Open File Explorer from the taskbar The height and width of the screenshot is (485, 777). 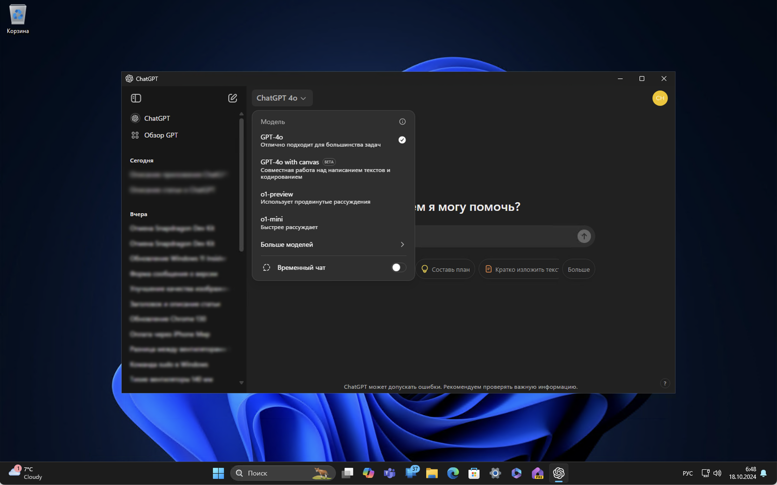(432, 473)
